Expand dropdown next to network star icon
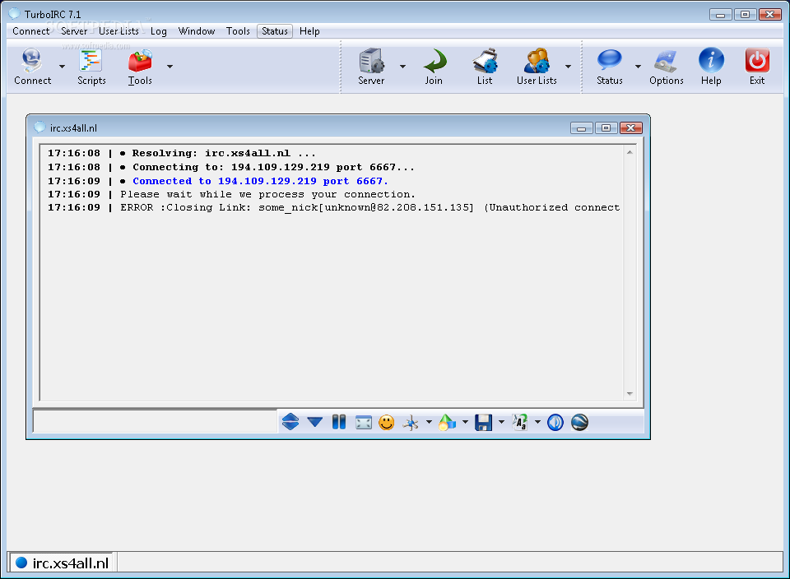The width and height of the screenshot is (790, 579). point(429,422)
